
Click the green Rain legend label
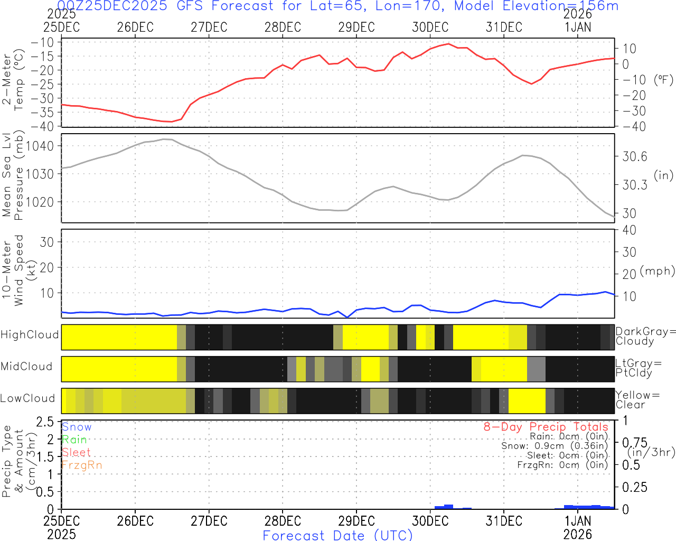tap(74, 440)
